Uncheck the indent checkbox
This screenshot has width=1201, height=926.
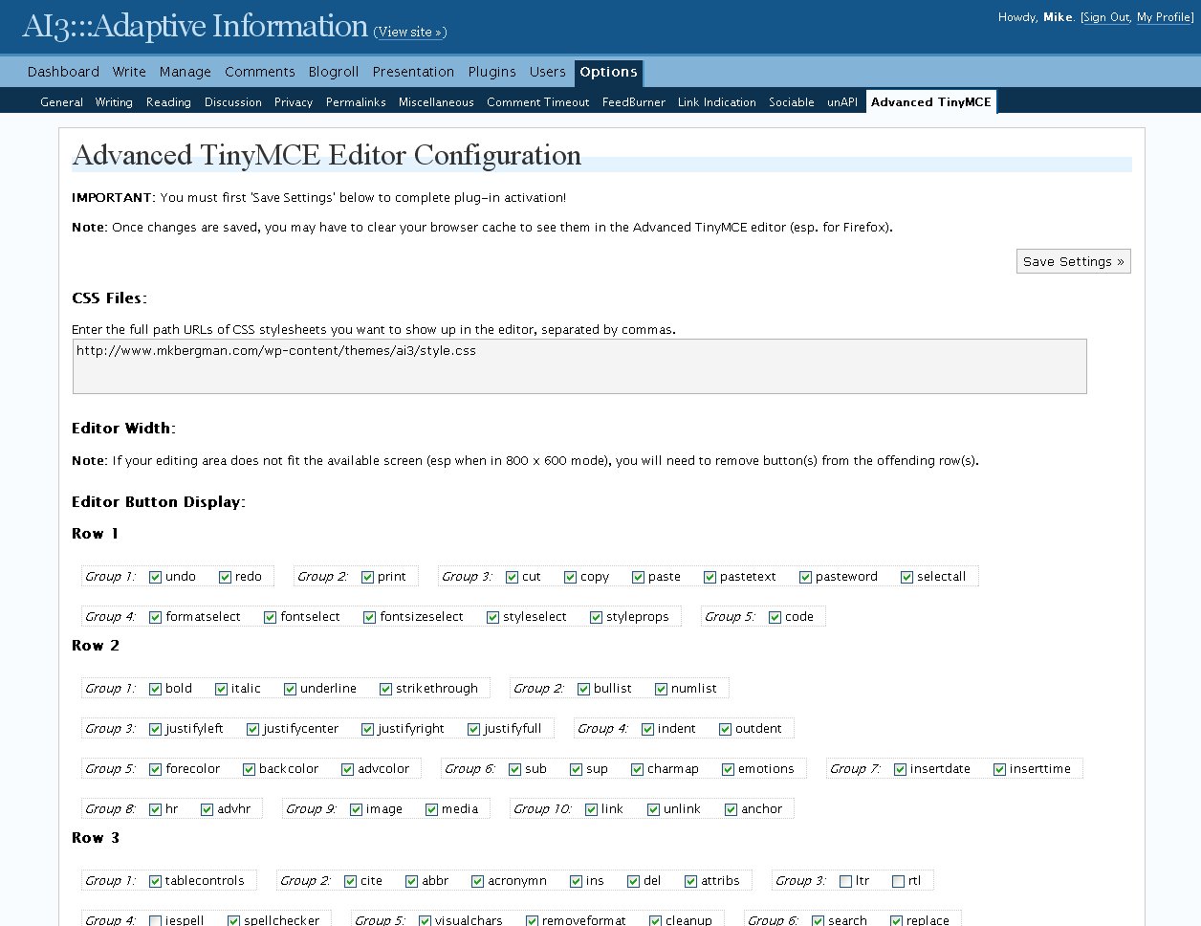[x=647, y=729]
